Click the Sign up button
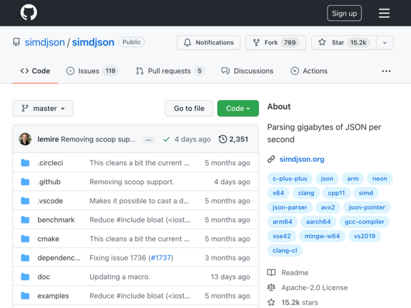Image resolution: width=411 pixels, height=308 pixels. 344,13
